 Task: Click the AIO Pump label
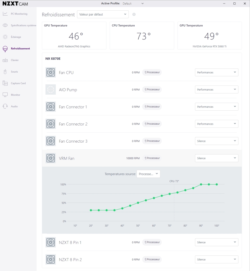point(68,90)
